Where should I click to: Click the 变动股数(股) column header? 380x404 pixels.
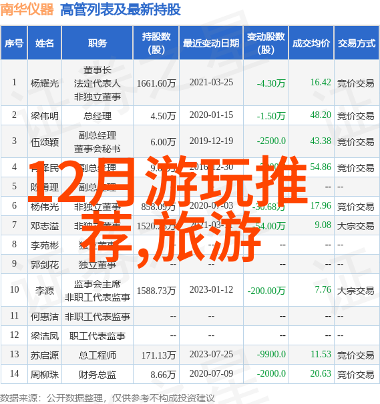click(266, 43)
